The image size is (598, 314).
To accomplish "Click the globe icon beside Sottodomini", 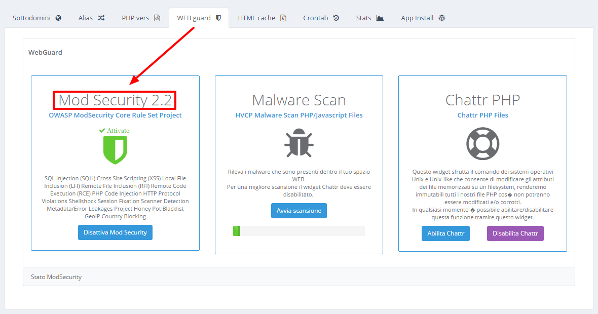I will pos(58,18).
